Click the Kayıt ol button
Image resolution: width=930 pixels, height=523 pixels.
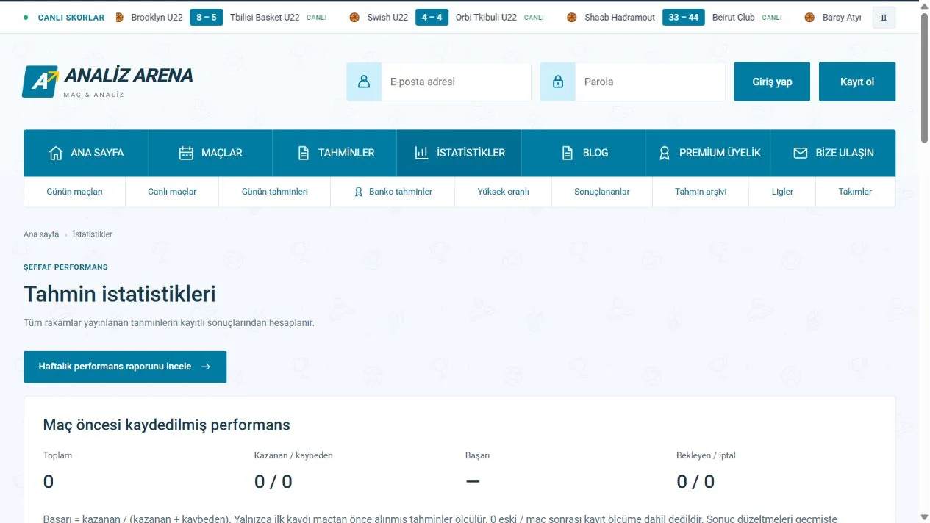tap(857, 82)
